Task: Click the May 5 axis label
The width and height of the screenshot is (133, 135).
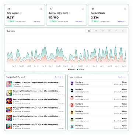Action: point(43,66)
